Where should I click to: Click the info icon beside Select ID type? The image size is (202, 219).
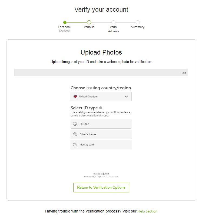coord(101,108)
